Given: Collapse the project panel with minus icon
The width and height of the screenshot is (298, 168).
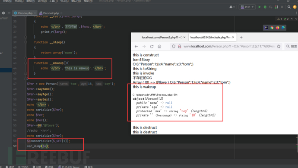Looking at the screenshot, I should coord(9,13).
